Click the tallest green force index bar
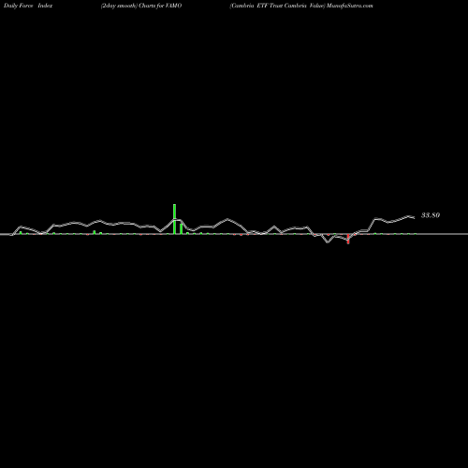 point(175,219)
